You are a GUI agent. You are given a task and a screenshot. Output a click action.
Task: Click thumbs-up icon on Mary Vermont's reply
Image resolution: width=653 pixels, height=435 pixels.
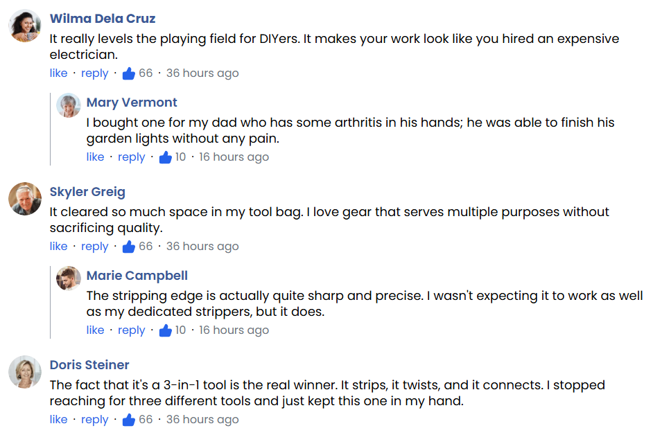click(x=165, y=157)
